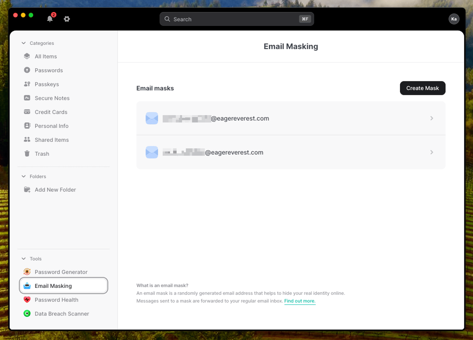473x340 pixels.
Task: Add New Folder
Action: click(63, 190)
